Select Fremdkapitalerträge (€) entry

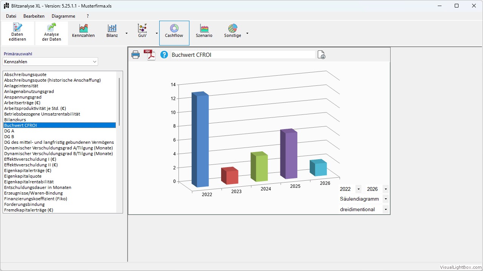point(60,210)
